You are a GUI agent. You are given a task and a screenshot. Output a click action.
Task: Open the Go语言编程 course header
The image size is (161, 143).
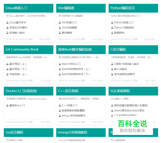tap(29, 132)
